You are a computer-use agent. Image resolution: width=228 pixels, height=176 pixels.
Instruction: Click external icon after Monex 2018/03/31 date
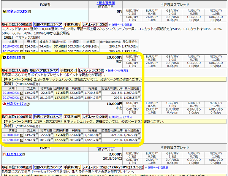pos(22,47)
